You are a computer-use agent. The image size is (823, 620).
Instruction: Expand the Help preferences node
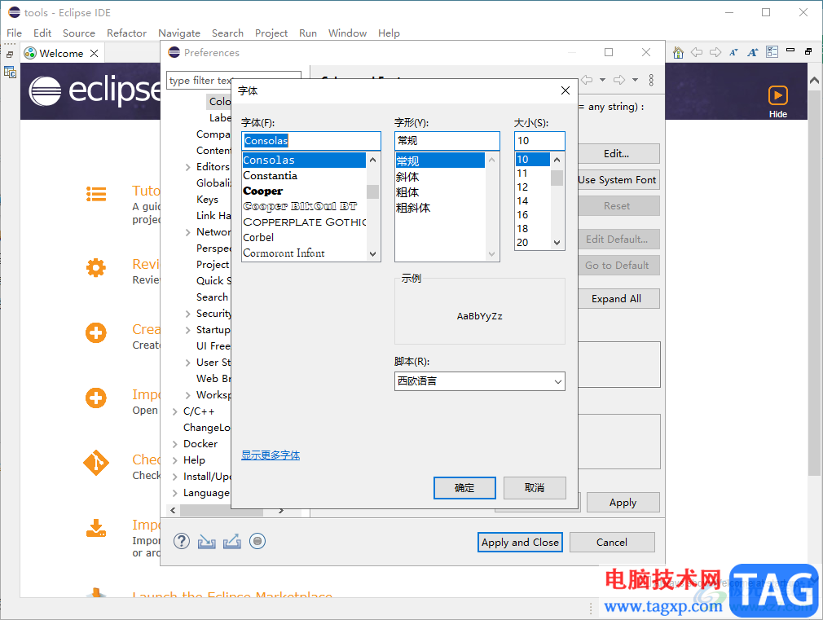pos(175,460)
